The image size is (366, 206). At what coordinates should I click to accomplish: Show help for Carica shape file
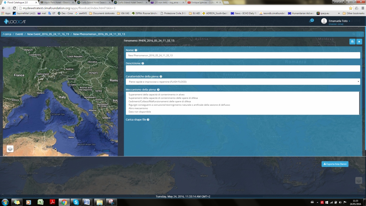tap(148, 120)
